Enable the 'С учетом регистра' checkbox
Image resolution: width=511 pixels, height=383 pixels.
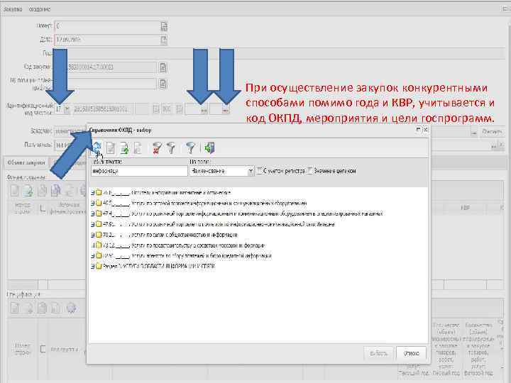[x=260, y=171]
